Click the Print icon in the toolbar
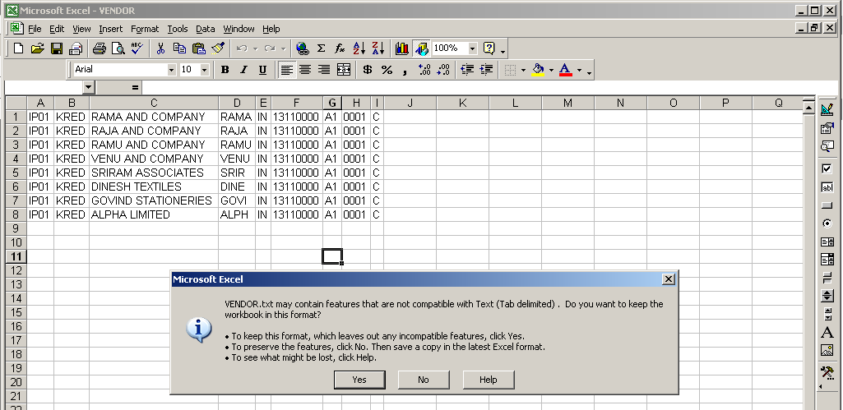Viewport: 843px width, 410px height. 100,48
